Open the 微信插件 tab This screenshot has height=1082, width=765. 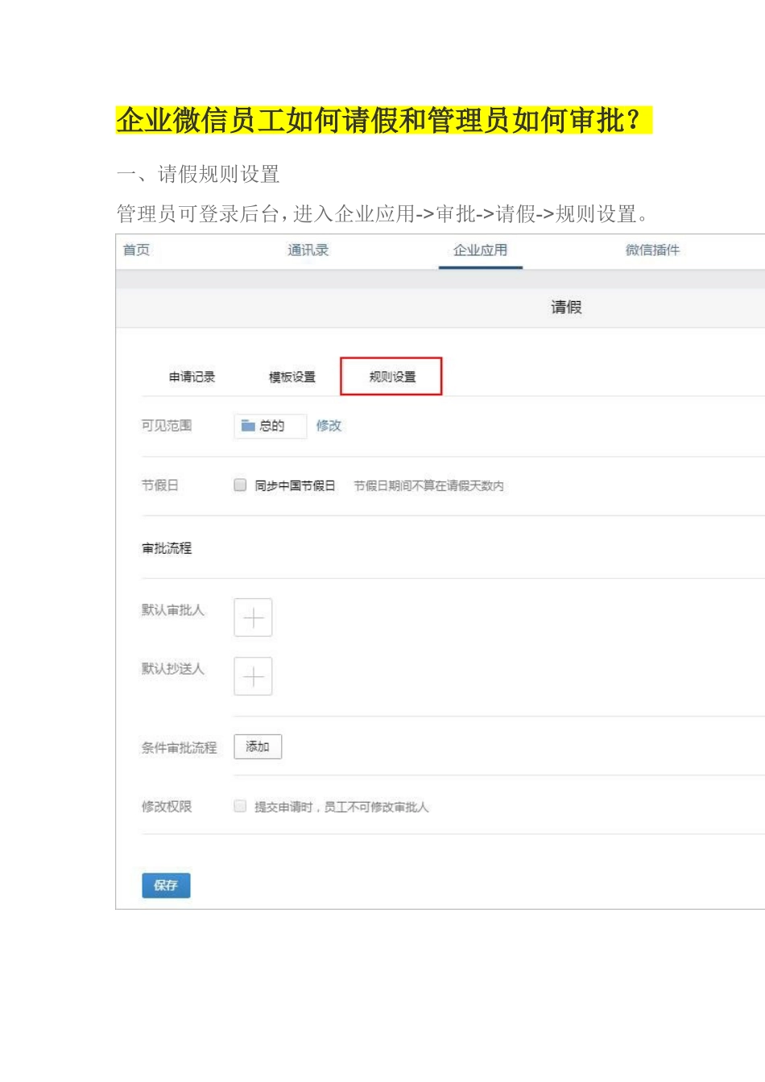(x=653, y=250)
